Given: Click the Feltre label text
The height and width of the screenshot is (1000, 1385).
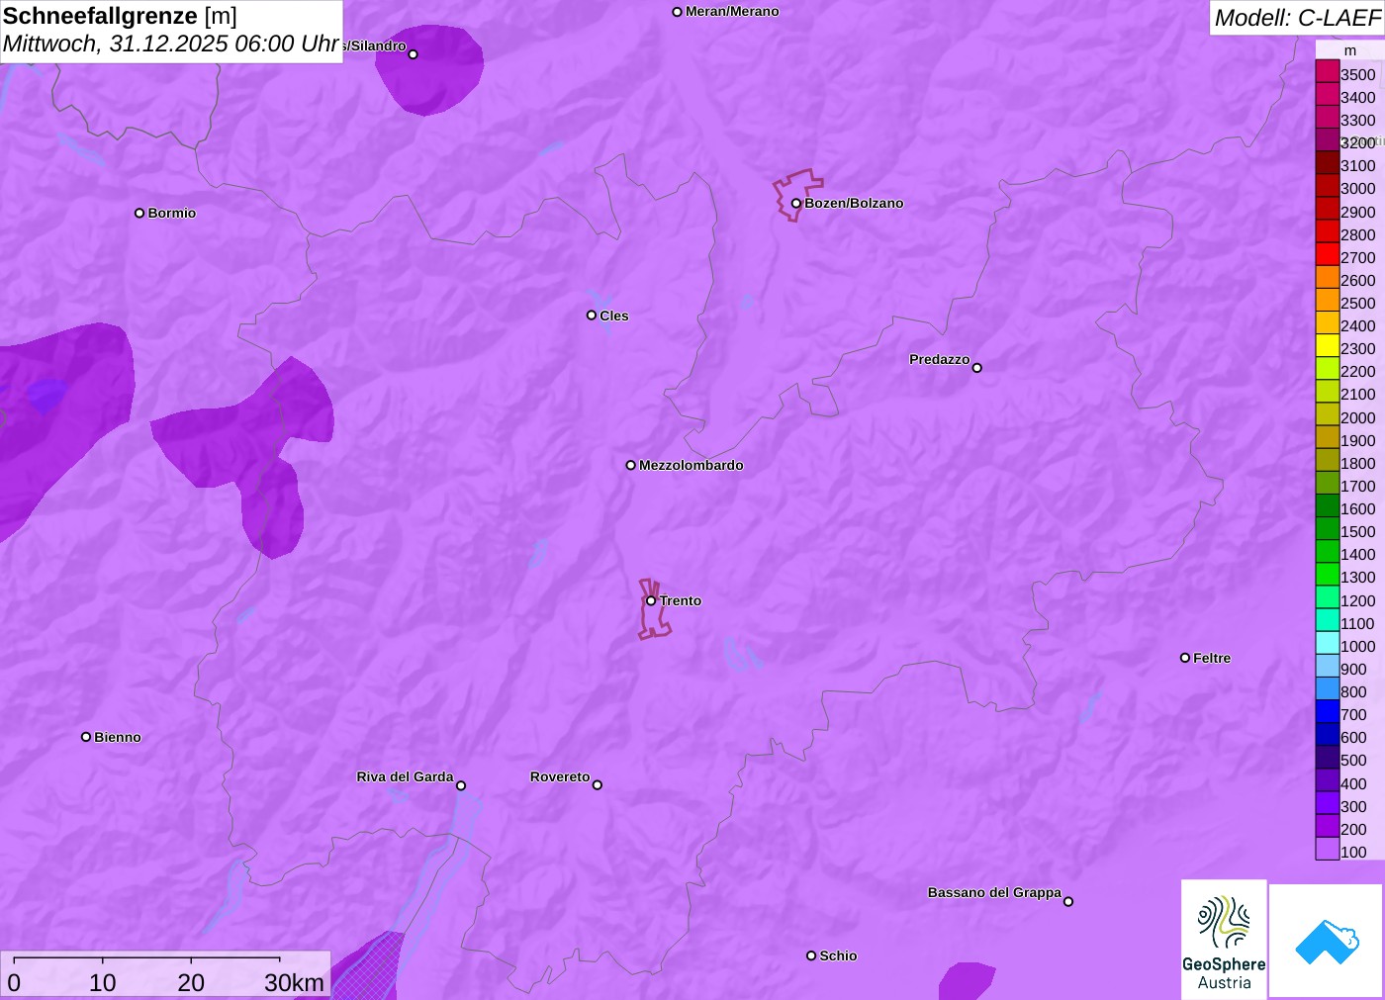Looking at the screenshot, I should point(1212,658).
